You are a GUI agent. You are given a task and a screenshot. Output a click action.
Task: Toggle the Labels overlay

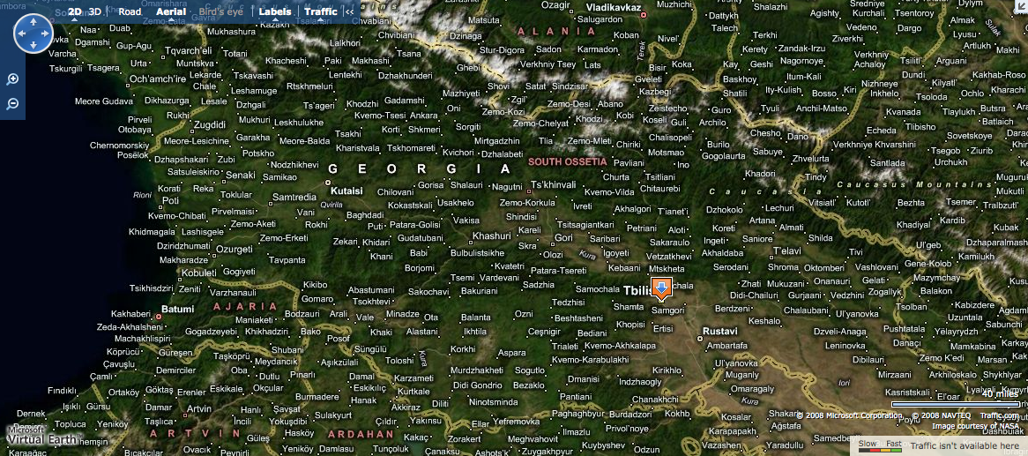(x=274, y=12)
